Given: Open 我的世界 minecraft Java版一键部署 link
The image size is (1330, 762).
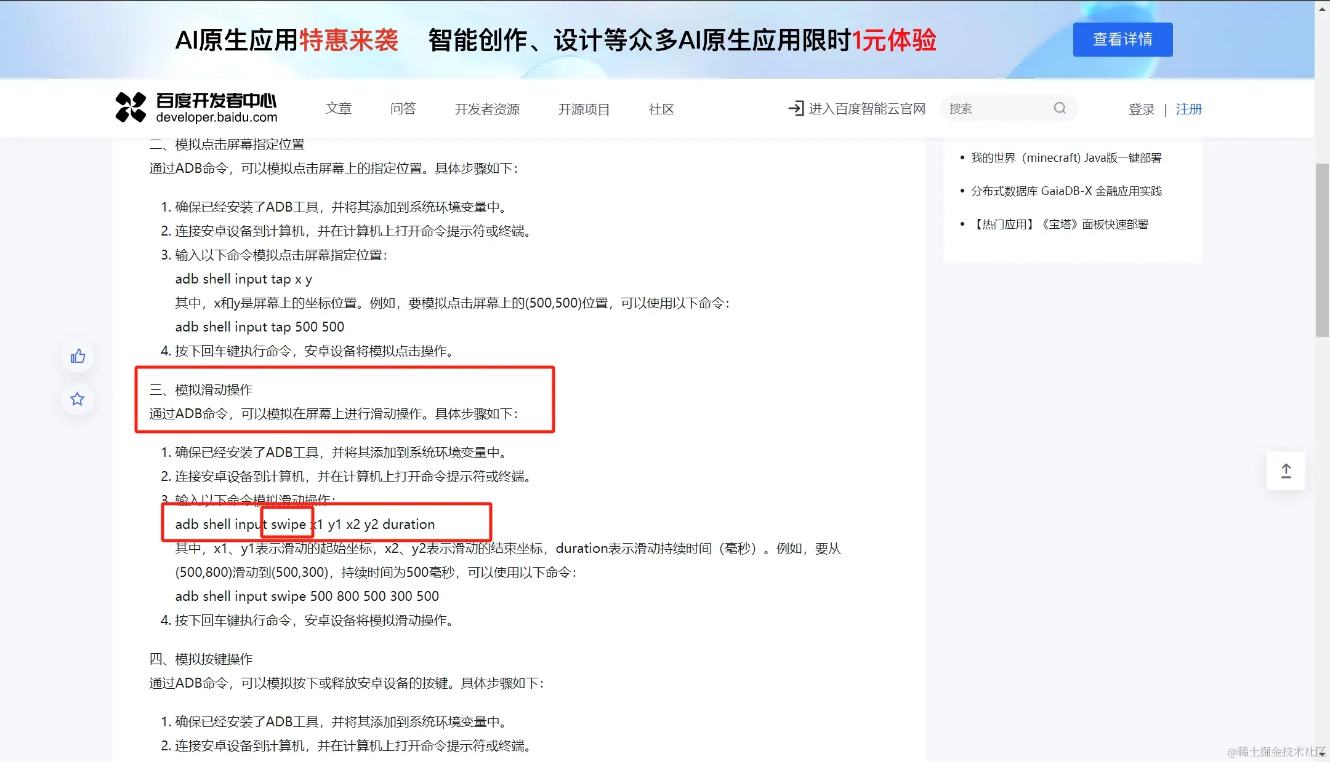Looking at the screenshot, I should [1066, 158].
